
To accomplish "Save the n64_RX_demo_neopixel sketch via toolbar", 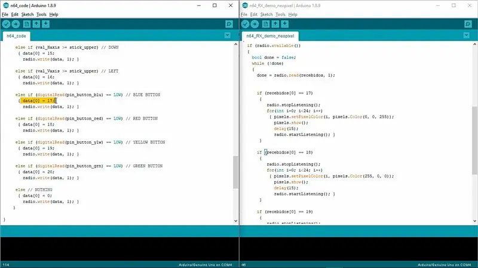I will [285, 24].
